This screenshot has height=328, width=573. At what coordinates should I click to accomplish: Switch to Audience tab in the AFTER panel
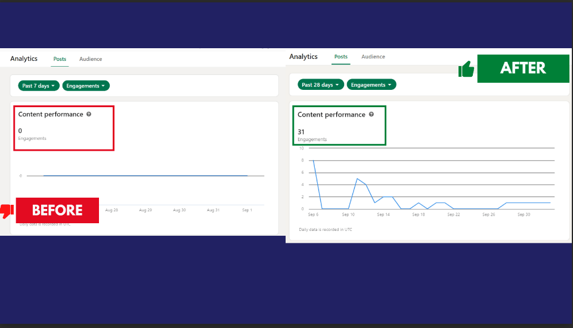click(373, 57)
